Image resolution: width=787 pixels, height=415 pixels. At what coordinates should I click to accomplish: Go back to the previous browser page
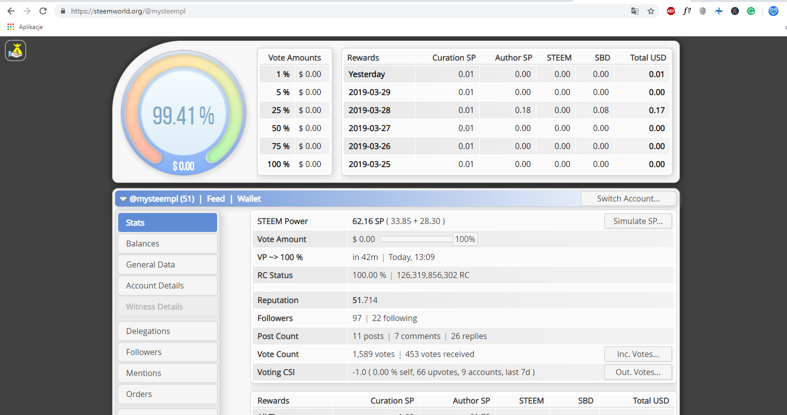11,11
